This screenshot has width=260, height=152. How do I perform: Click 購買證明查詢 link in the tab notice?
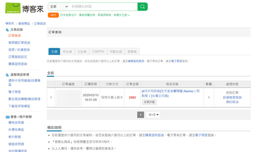coord(136,61)
